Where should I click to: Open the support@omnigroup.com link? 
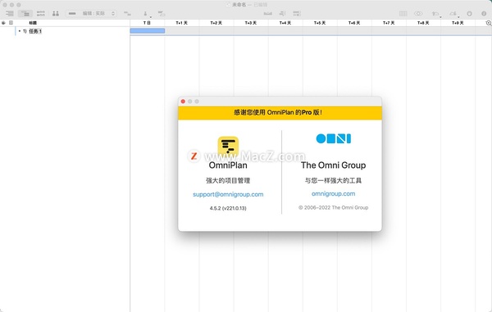coord(228,194)
